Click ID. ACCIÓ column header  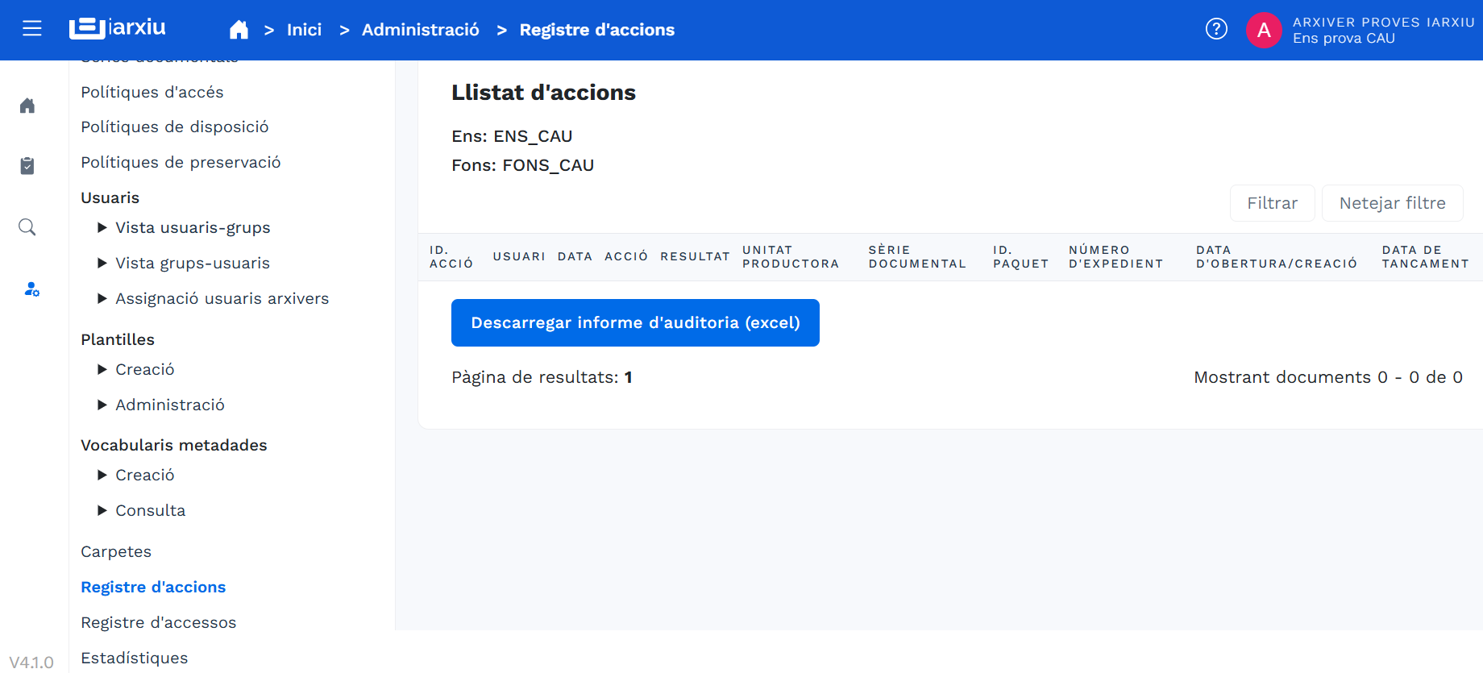coord(451,256)
